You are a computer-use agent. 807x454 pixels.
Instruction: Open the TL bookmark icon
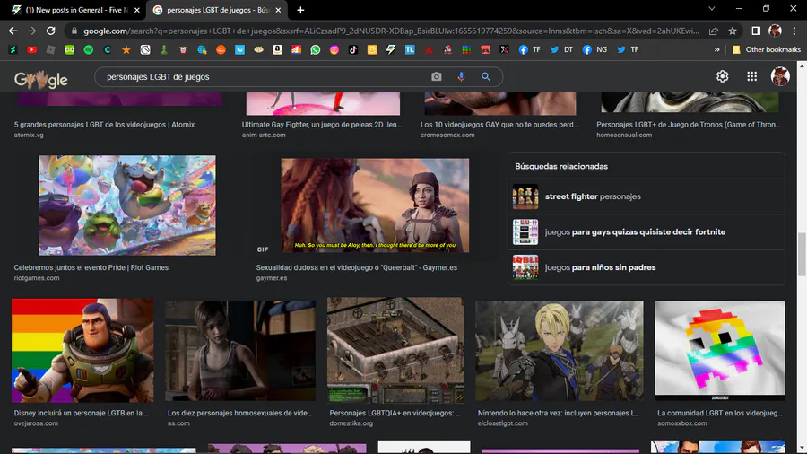pos(410,50)
